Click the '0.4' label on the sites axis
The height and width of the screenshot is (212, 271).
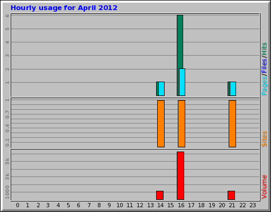pyautogui.click(x=7, y=128)
